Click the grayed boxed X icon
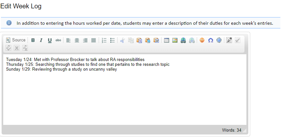Screen dimensions: 281x139 click(x=17, y=48)
